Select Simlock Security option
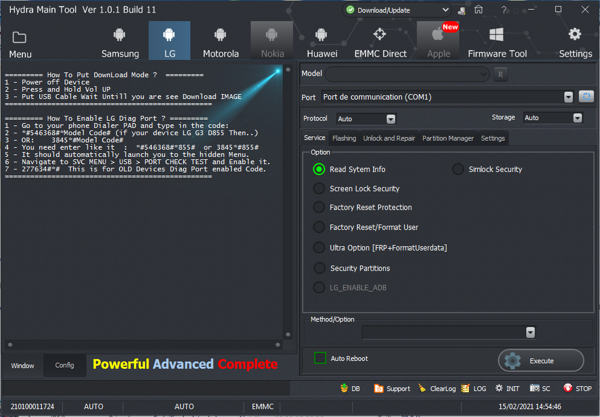600x417 pixels. click(x=457, y=169)
